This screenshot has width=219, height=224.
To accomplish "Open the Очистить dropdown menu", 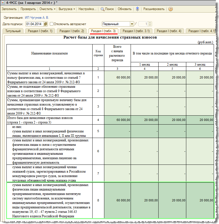I will coord(47,9).
